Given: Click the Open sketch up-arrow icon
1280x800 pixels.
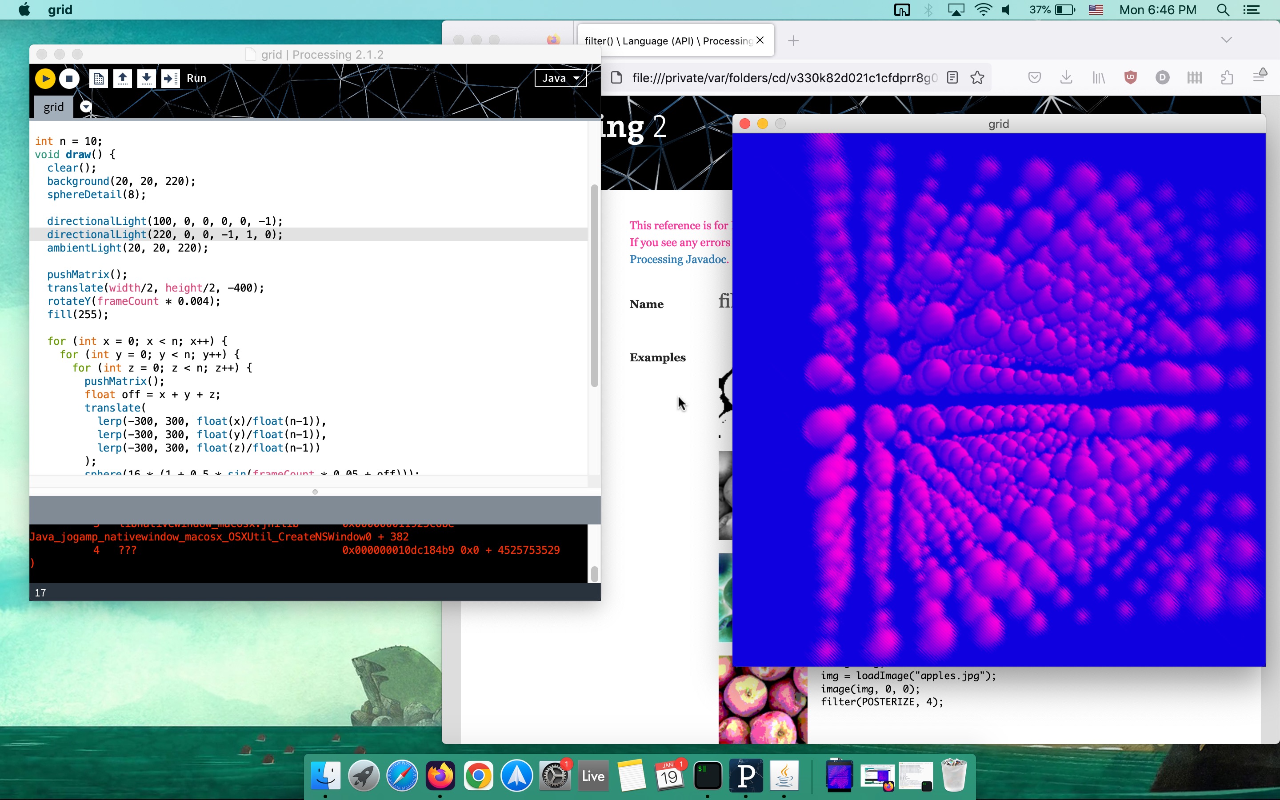Looking at the screenshot, I should click(122, 78).
